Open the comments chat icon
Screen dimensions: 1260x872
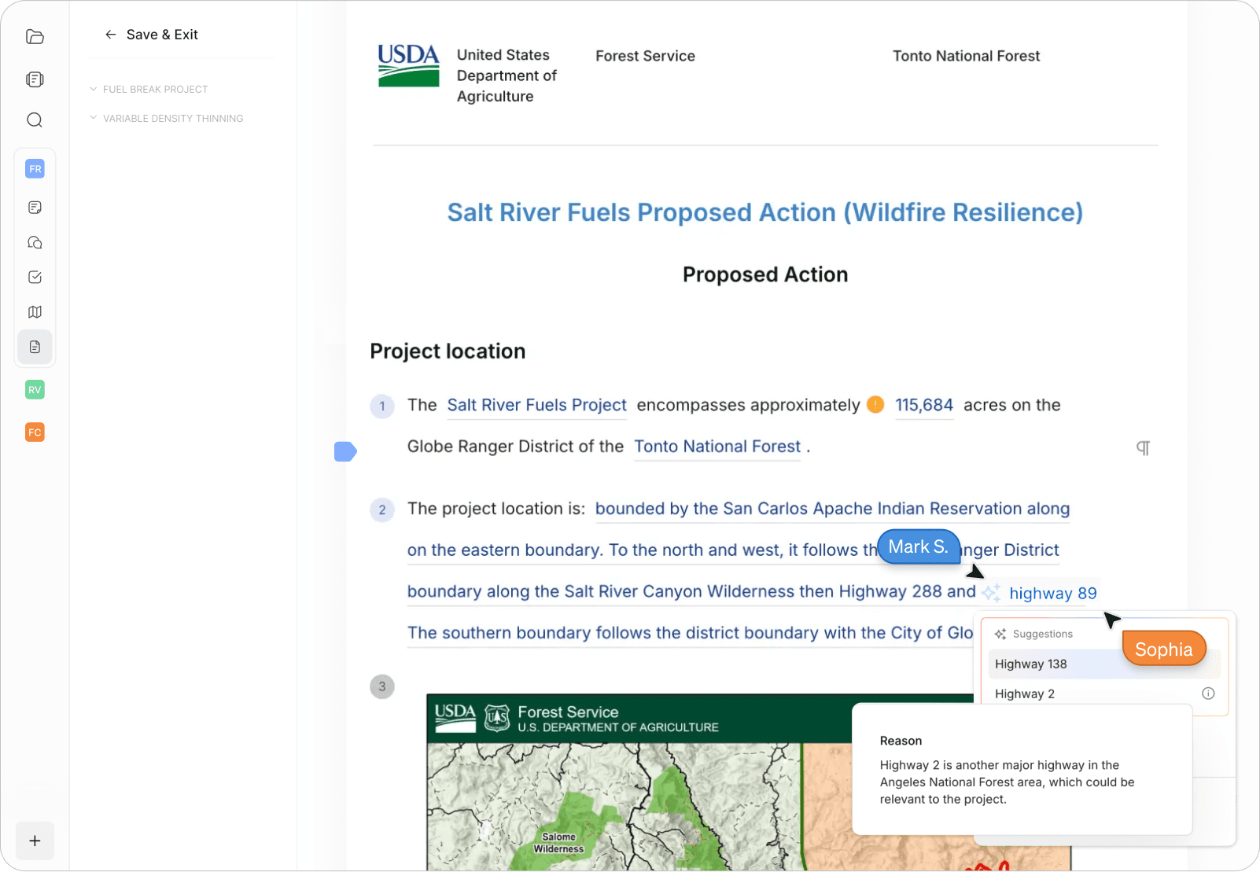pyautogui.click(x=35, y=242)
